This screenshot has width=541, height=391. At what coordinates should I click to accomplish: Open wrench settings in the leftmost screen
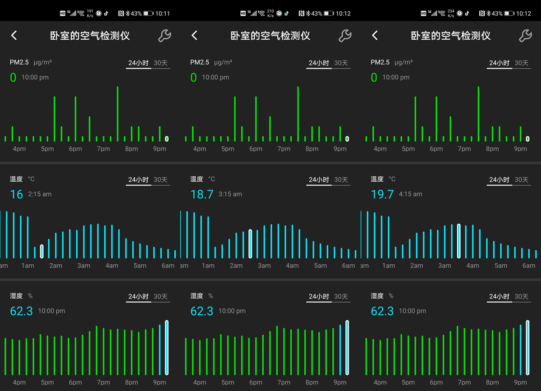(x=165, y=36)
